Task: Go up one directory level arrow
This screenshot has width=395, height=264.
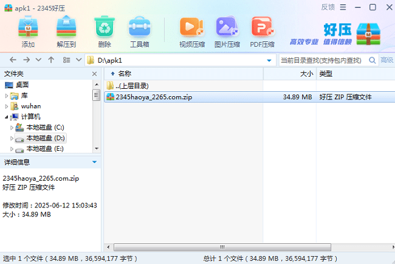Action: point(51,60)
